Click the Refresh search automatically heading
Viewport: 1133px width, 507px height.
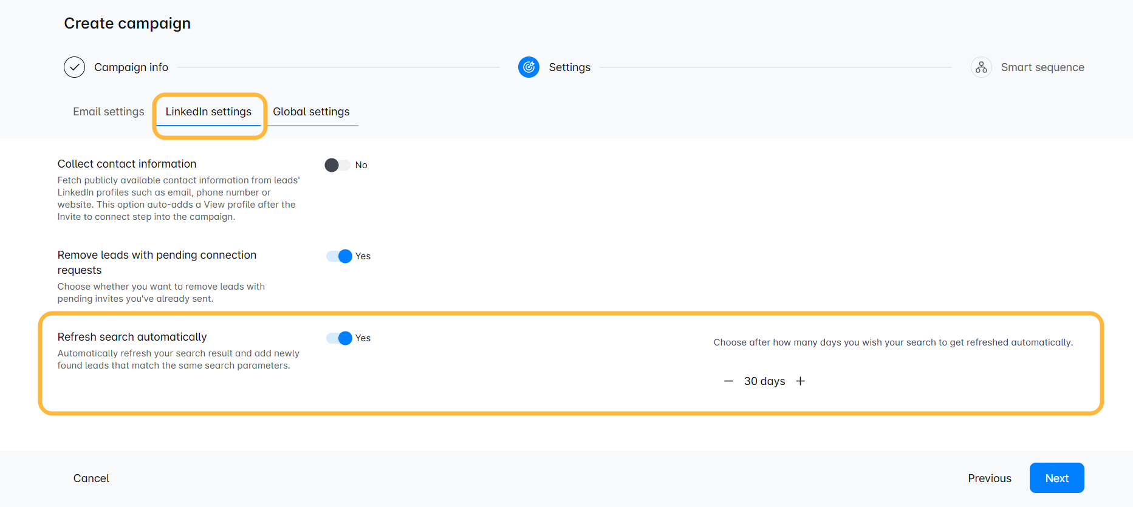pyautogui.click(x=132, y=337)
